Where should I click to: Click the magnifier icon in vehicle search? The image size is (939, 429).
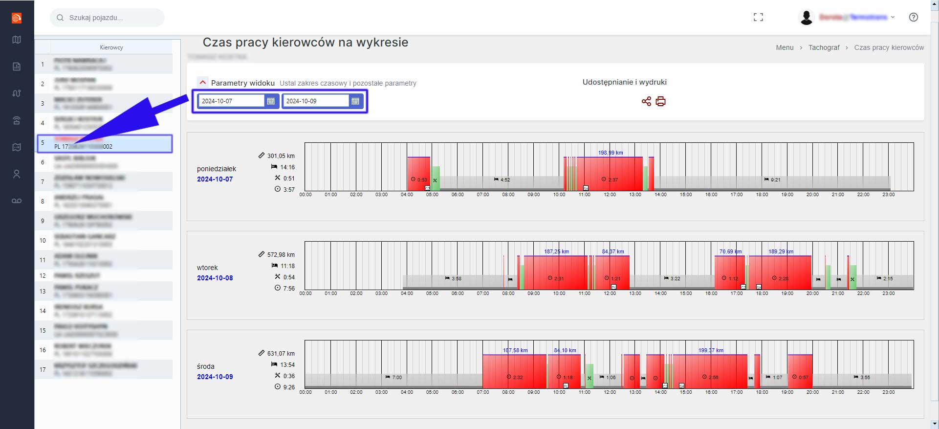tap(60, 18)
